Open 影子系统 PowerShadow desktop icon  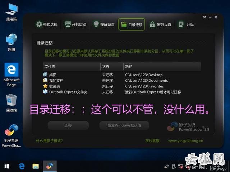point(11,136)
